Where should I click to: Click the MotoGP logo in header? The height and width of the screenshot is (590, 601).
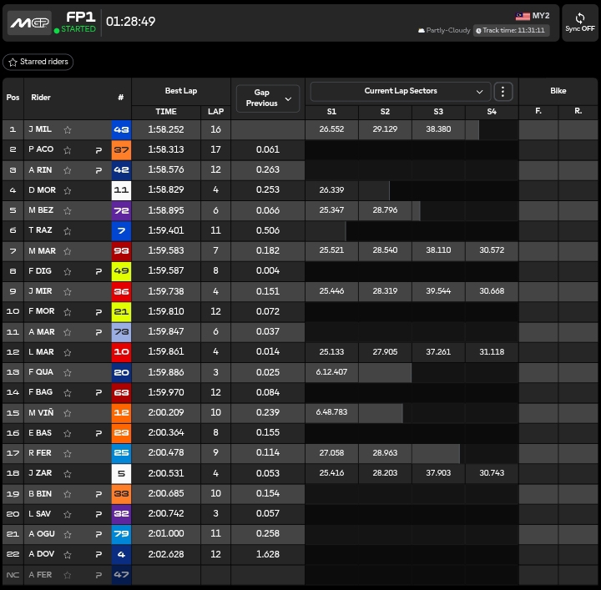29,23
